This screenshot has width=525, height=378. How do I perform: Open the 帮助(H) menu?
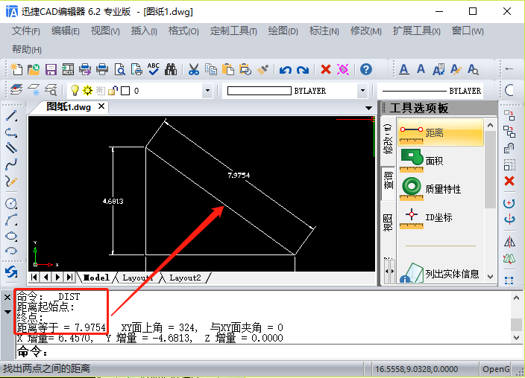(x=26, y=49)
